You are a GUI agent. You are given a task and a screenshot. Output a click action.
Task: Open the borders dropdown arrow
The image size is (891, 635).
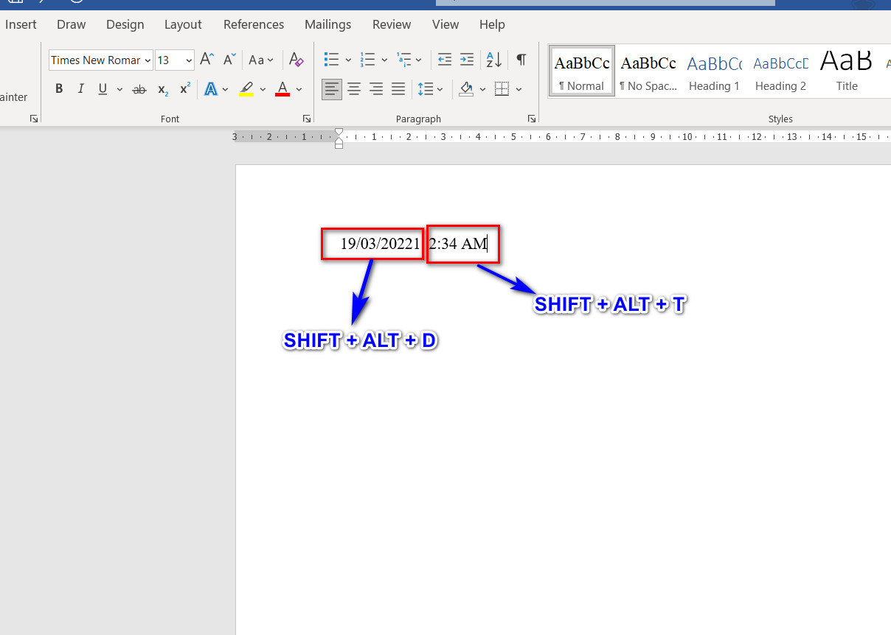pyautogui.click(x=519, y=90)
